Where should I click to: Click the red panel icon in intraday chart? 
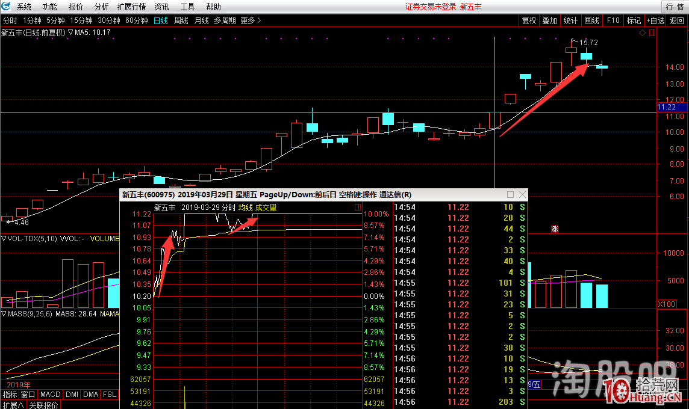click(358, 207)
